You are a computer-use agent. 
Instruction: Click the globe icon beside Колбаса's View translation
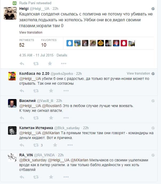click(153, 73)
